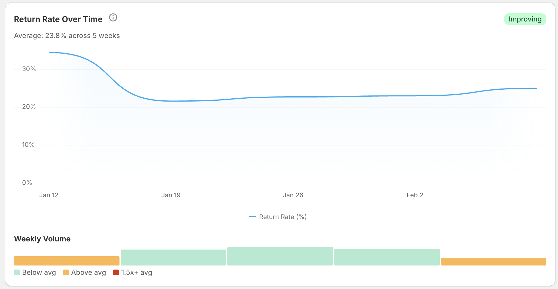Click the second weekly volume bar in green
The image size is (558, 289).
click(x=173, y=257)
